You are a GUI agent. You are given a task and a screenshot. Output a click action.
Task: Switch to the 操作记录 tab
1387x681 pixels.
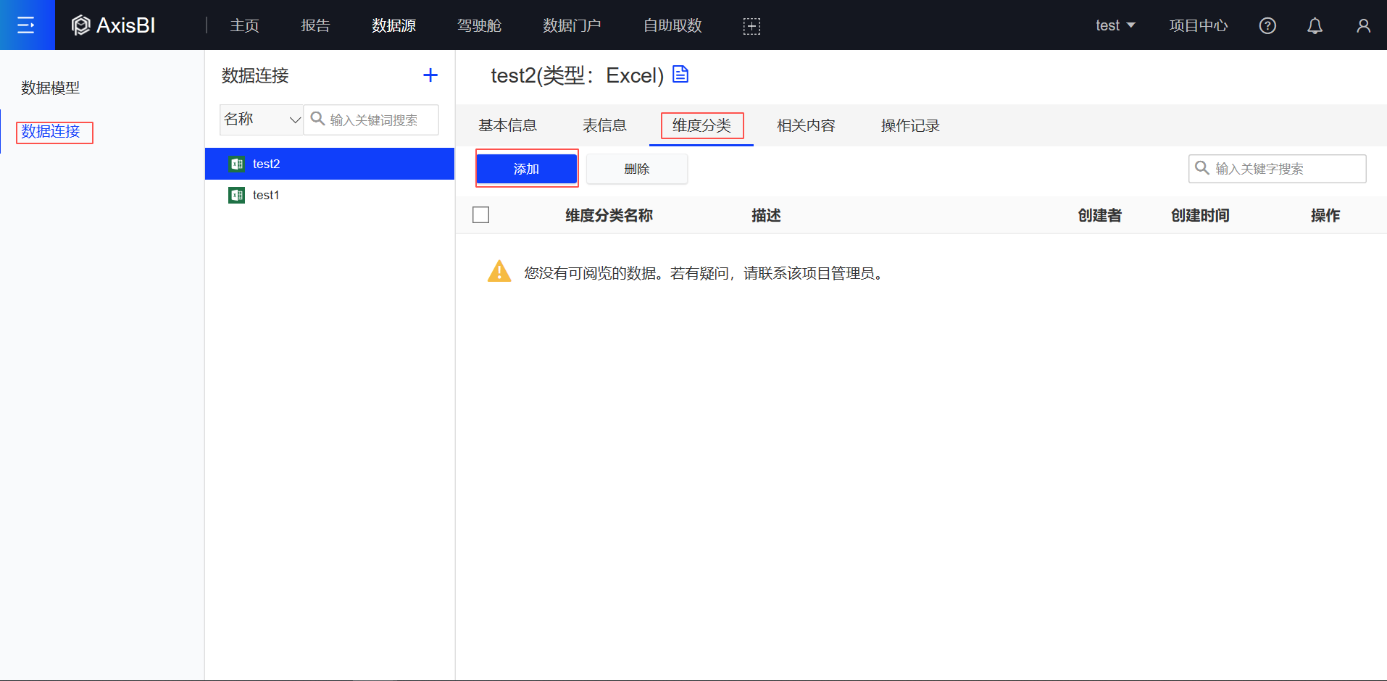[x=909, y=126]
